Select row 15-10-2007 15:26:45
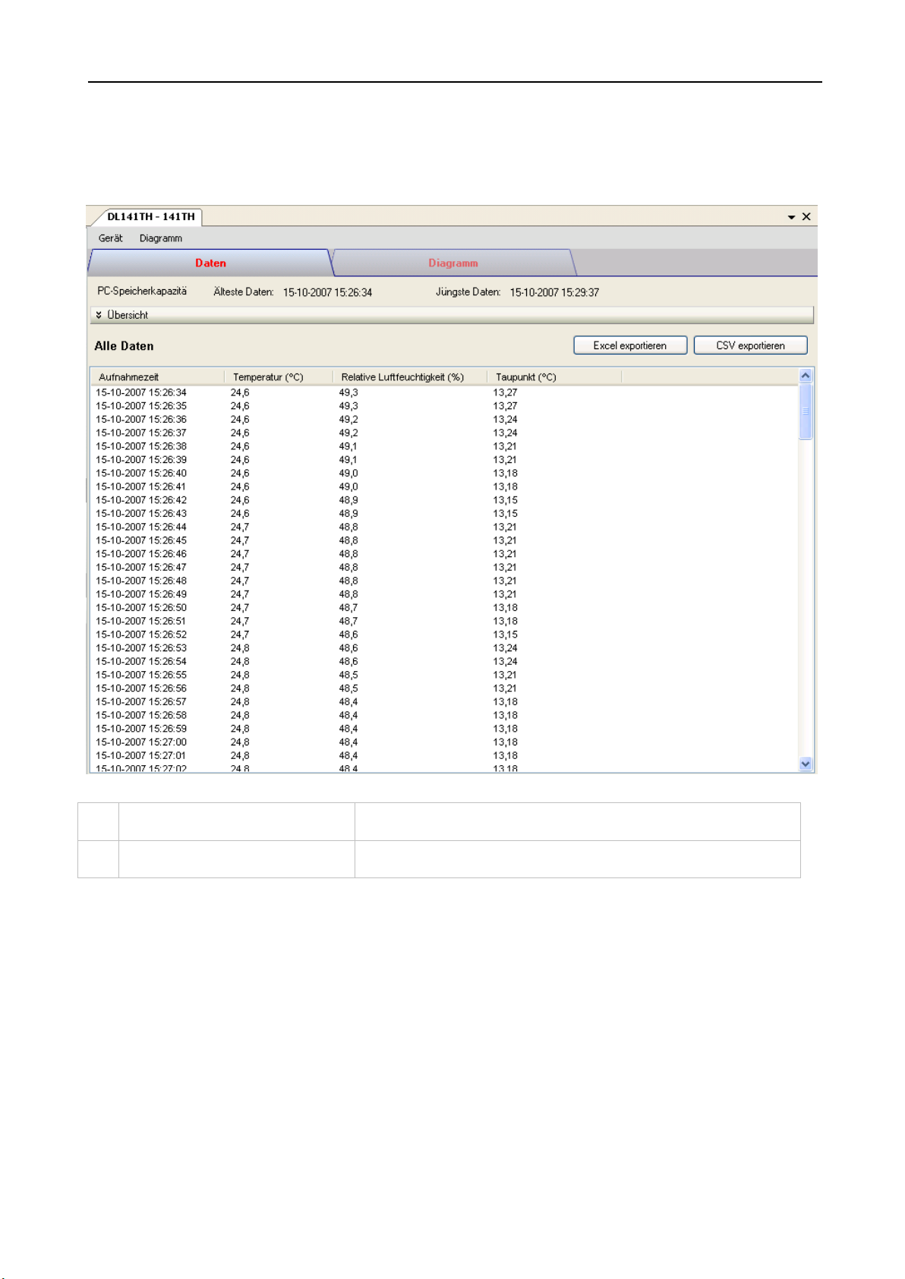 [x=444, y=541]
